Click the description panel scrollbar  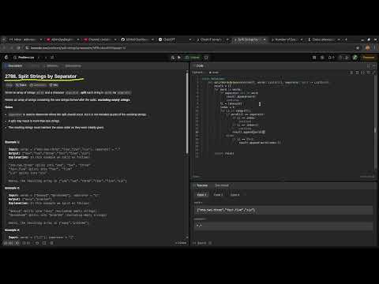pos(187,113)
